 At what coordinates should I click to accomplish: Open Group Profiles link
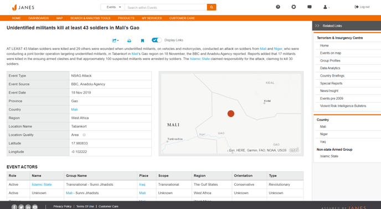coord(330,60)
